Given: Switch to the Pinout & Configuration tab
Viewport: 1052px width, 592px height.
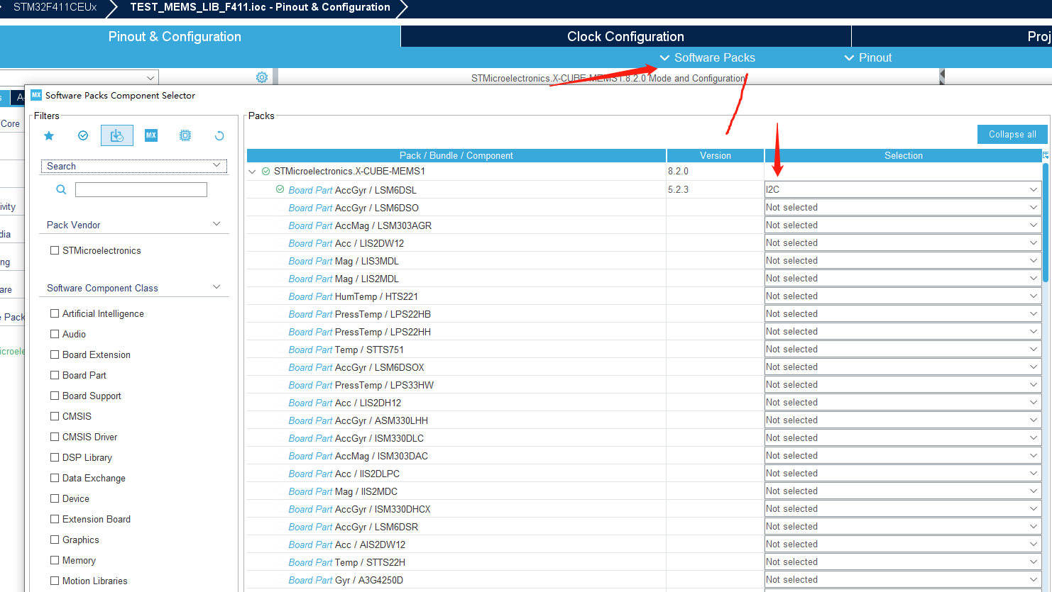Looking at the screenshot, I should coord(175,36).
